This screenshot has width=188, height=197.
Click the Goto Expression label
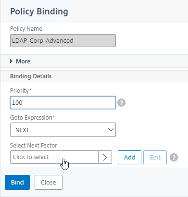click(x=33, y=118)
